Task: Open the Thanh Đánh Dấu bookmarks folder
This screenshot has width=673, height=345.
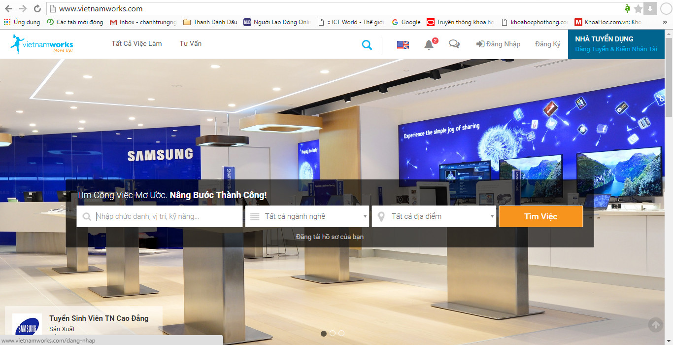Action: (x=210, y=22)
